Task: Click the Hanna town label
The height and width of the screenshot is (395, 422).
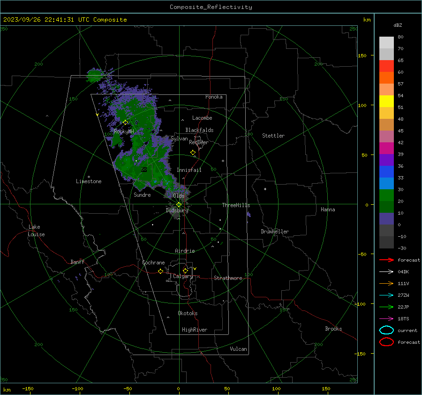Action: (x=328, y=209)
